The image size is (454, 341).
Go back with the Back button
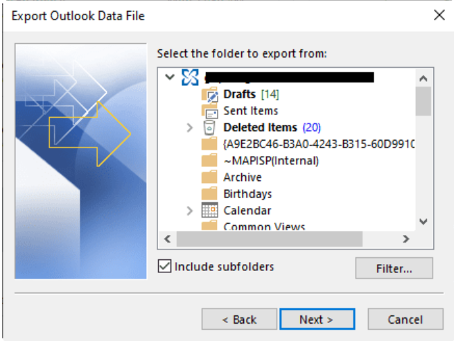tap(239, 320)
